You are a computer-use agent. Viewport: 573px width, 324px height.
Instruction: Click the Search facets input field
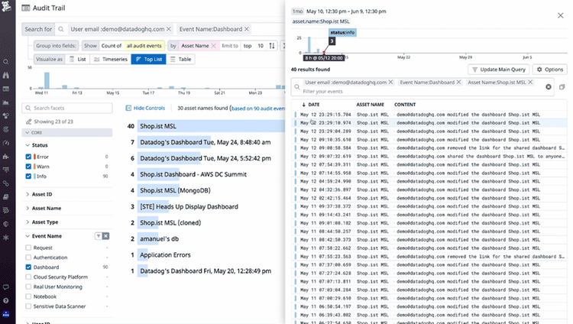point(67,109)
